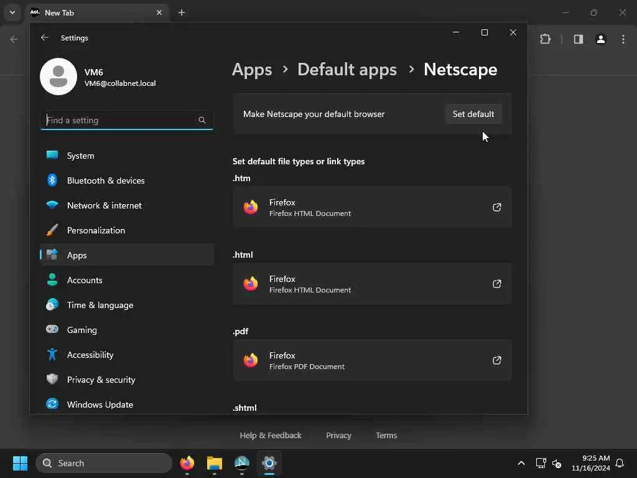Viewport: 637px width, 478px height.
Task: Select the New Tab browser tab
Action: point(98,12)
